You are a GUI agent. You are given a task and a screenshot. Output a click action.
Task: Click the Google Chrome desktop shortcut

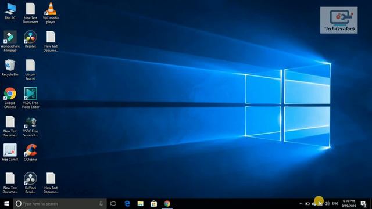10,98
